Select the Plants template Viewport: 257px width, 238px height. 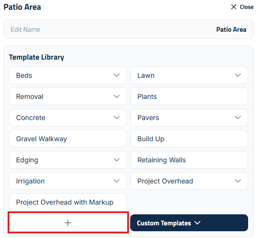[189, 96]
